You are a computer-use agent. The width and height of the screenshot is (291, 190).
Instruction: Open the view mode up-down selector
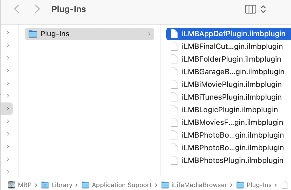pyautogui.click(x=263, y=9)
